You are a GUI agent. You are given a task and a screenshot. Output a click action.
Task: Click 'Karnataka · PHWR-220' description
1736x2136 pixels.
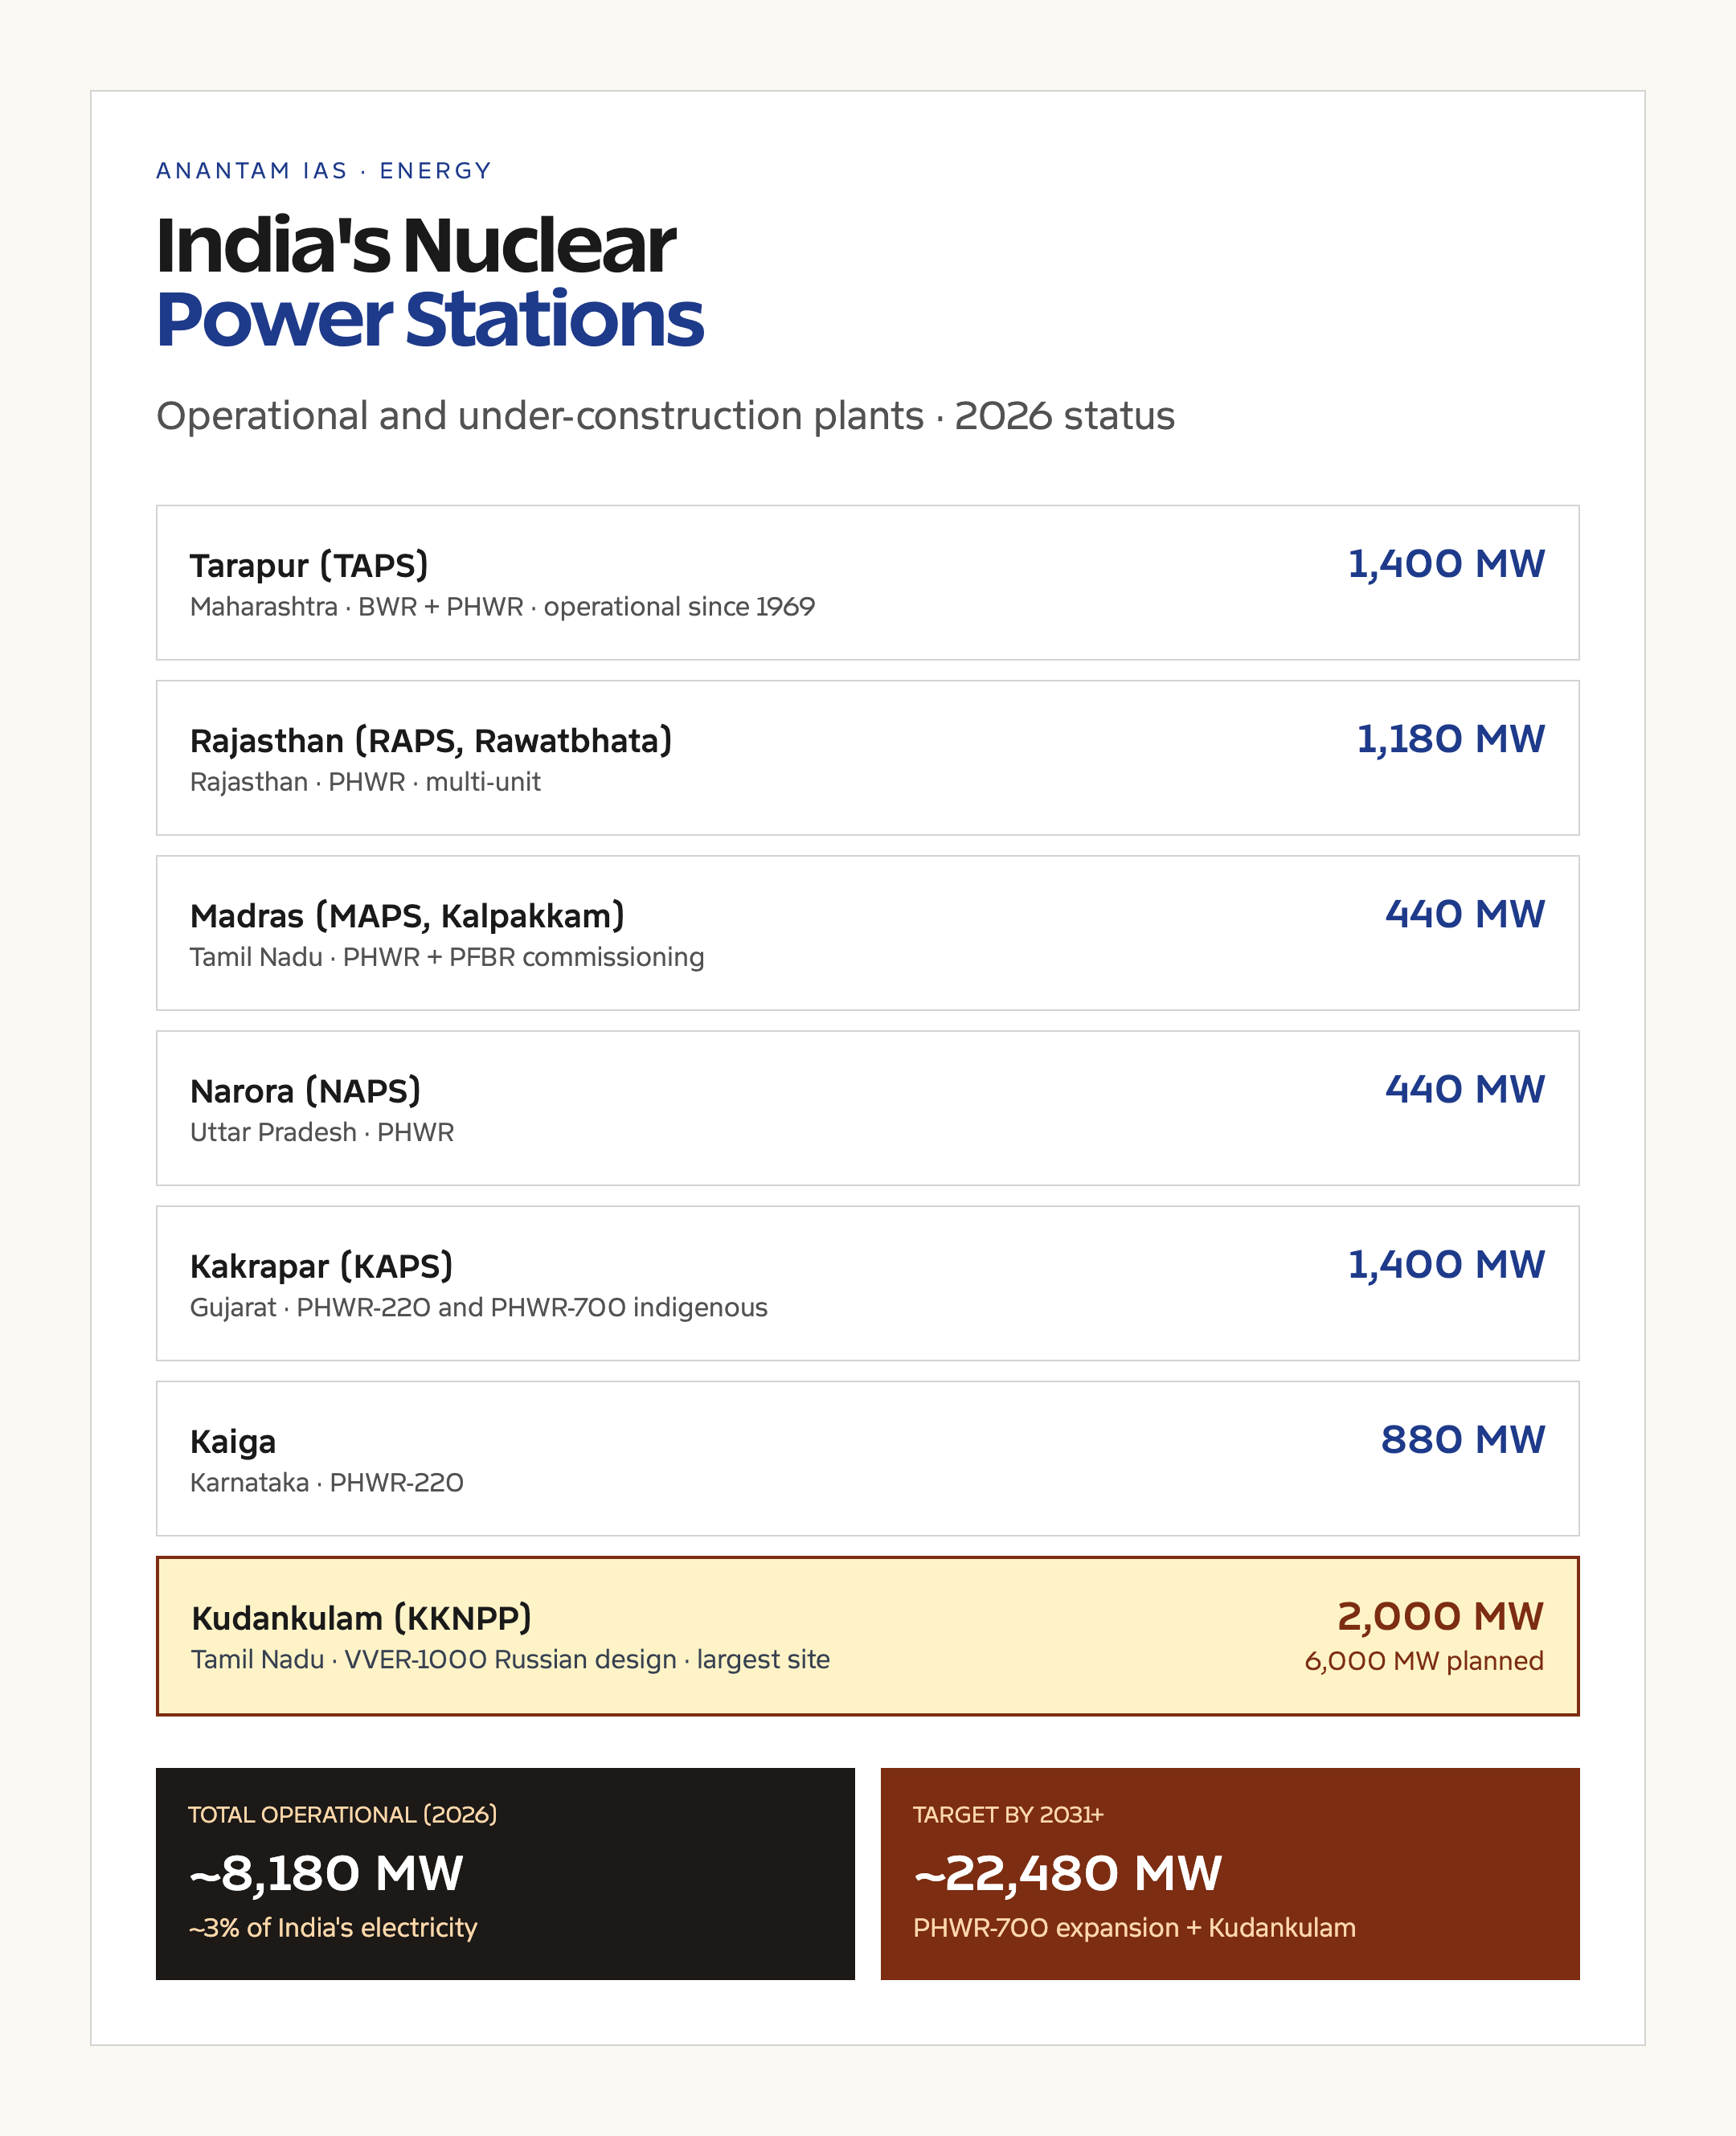click(327, 1483)
